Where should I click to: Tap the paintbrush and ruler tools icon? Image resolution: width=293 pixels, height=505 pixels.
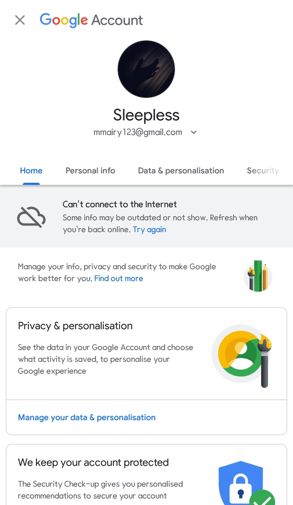(x=258, y=276)
